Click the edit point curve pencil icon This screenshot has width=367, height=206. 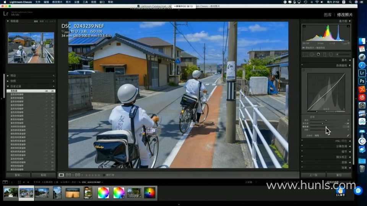tap(348, 135)
